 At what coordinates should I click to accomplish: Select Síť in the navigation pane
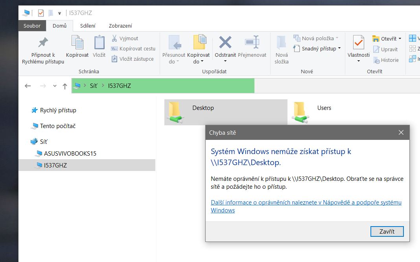pos(39,141)
